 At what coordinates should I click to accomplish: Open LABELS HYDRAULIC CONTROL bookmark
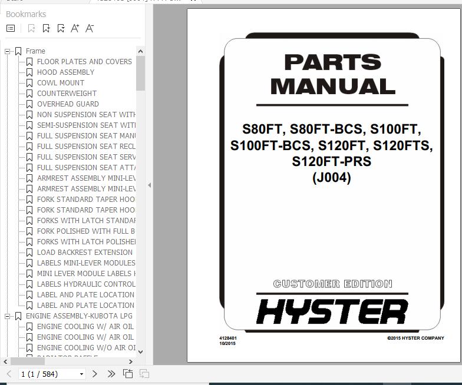point(86,284)
